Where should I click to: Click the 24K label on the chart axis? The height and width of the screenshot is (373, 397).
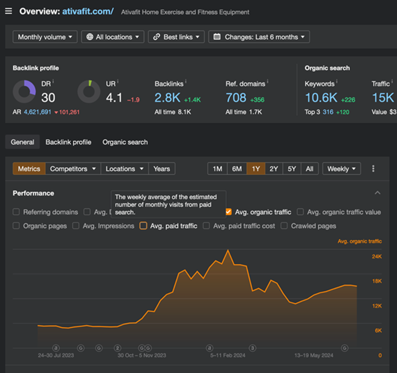coord(377,256)
